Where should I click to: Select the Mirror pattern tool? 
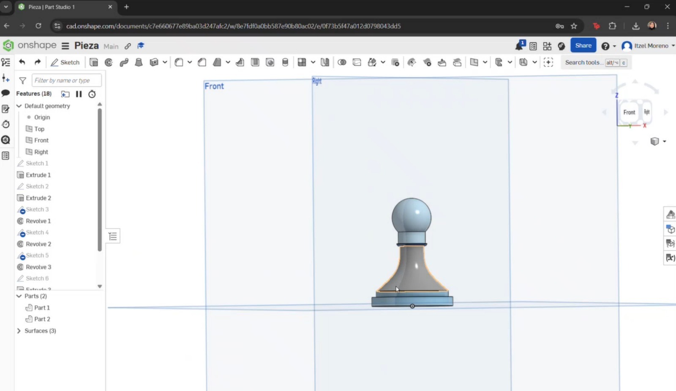tap(324, 62)
